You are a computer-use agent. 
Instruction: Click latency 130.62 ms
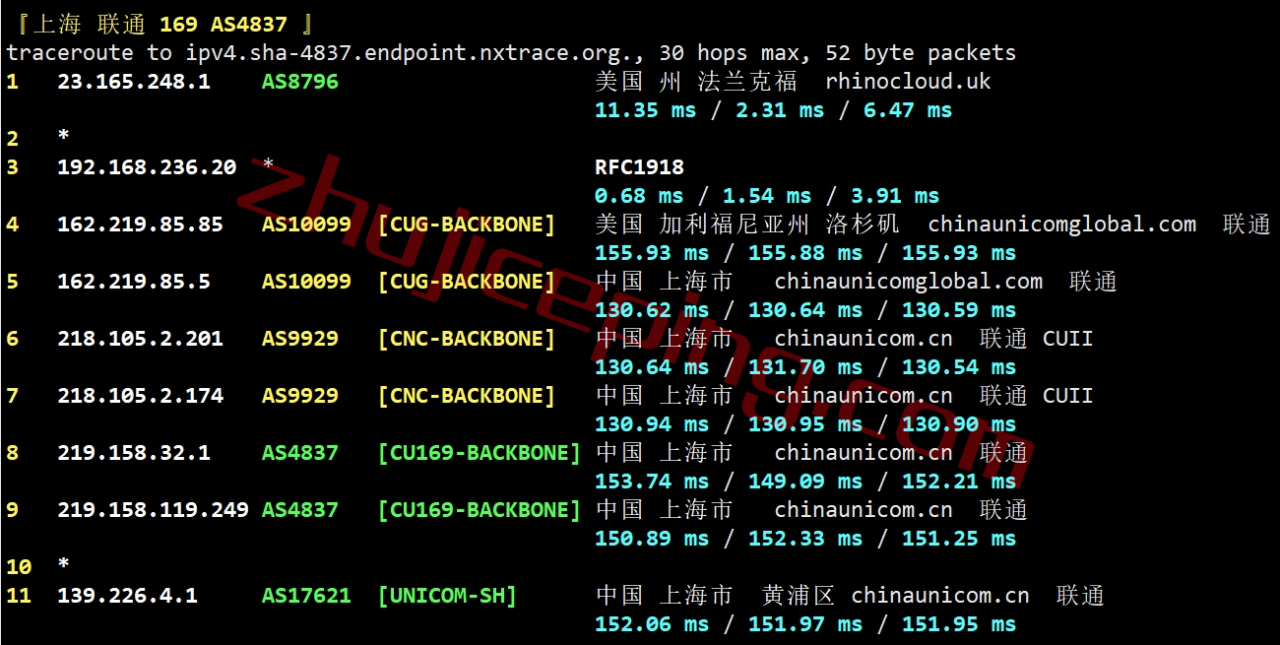[x=651, y=310]
